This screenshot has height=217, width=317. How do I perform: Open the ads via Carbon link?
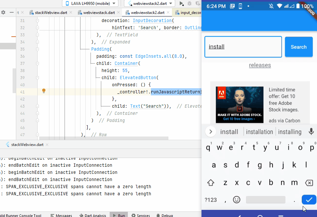(x=284, y=121)
